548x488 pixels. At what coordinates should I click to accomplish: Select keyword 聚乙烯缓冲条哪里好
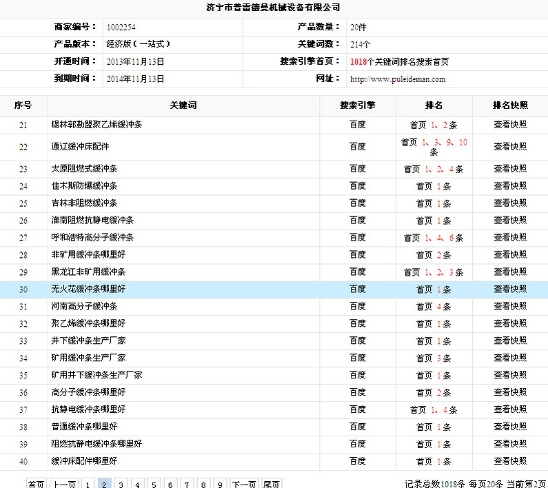(88, 323)
